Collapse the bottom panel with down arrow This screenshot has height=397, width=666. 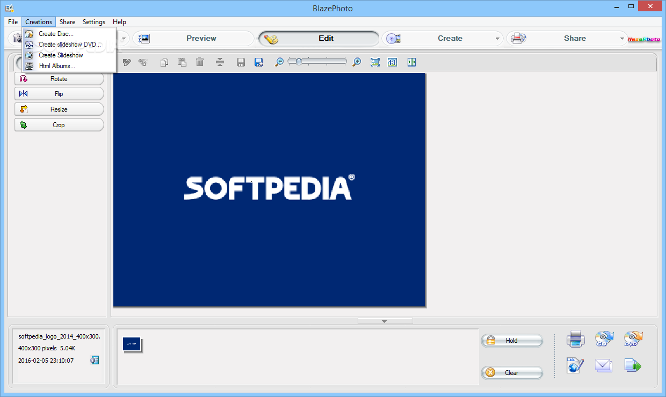click(385, 321)
